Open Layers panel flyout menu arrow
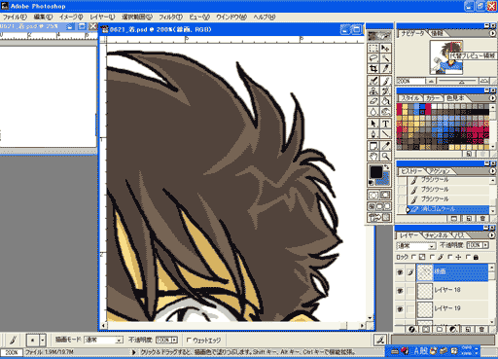Screen dimensions: 498x359 [x=492, y=235]
